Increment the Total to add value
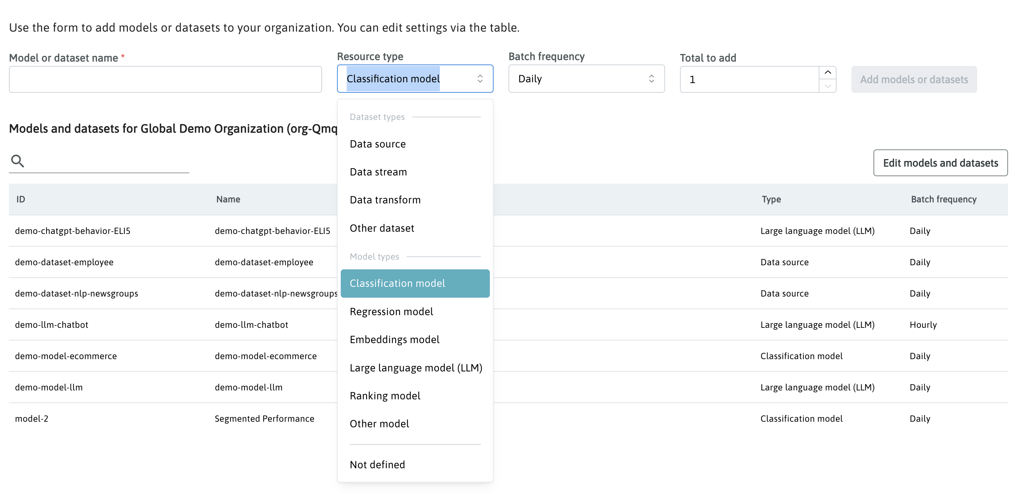The image size is (1017, 494). pyautogui.click(x=828, y=73)
